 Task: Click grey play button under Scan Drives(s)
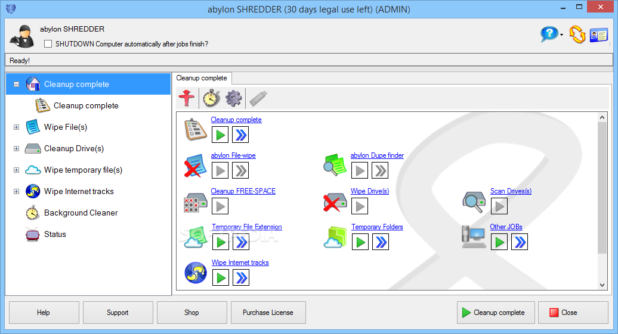coord(499,206)
